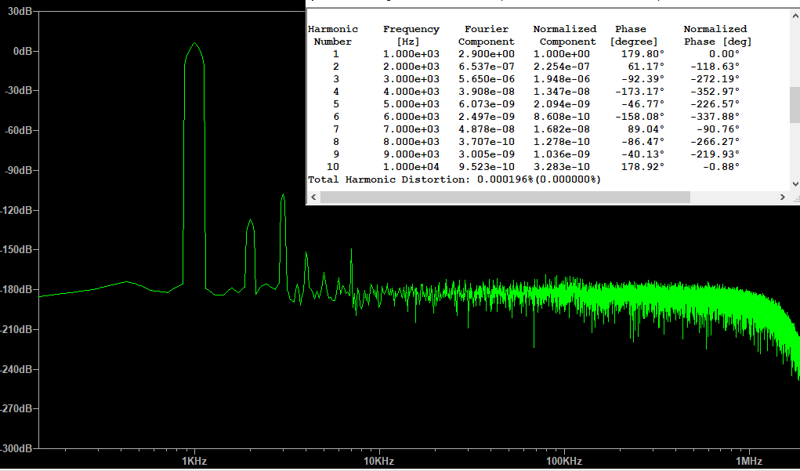
Task: Click the 5.650e-06 Fourier component value
Action: click(x=487, y=79)
